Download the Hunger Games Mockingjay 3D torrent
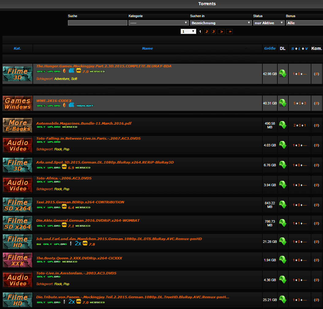323x309 pixels. (283, 73)
